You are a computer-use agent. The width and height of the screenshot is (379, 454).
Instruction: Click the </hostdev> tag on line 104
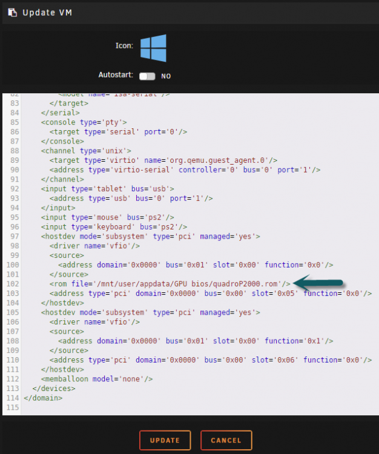pos(62,303)
